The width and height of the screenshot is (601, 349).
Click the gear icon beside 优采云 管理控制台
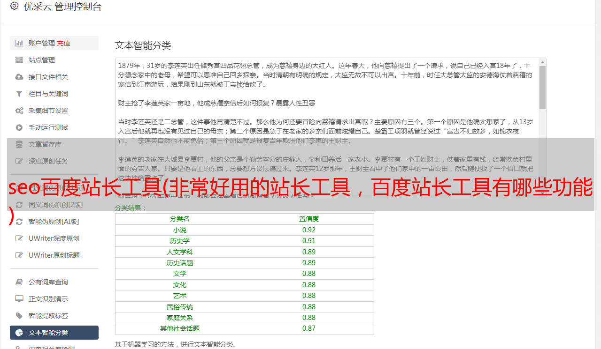pyautogui.click(x=14, y=7)
